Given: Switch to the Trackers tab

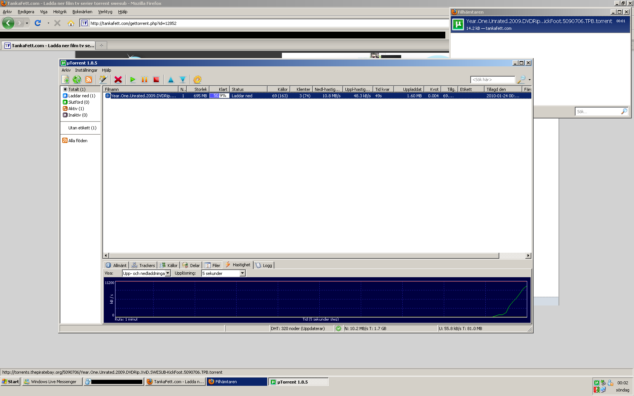Looking at the screenshot, I should point(143,265).
